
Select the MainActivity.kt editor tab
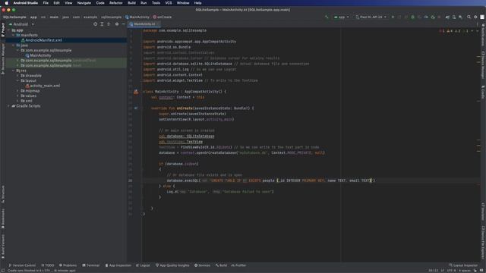[144, 24]
